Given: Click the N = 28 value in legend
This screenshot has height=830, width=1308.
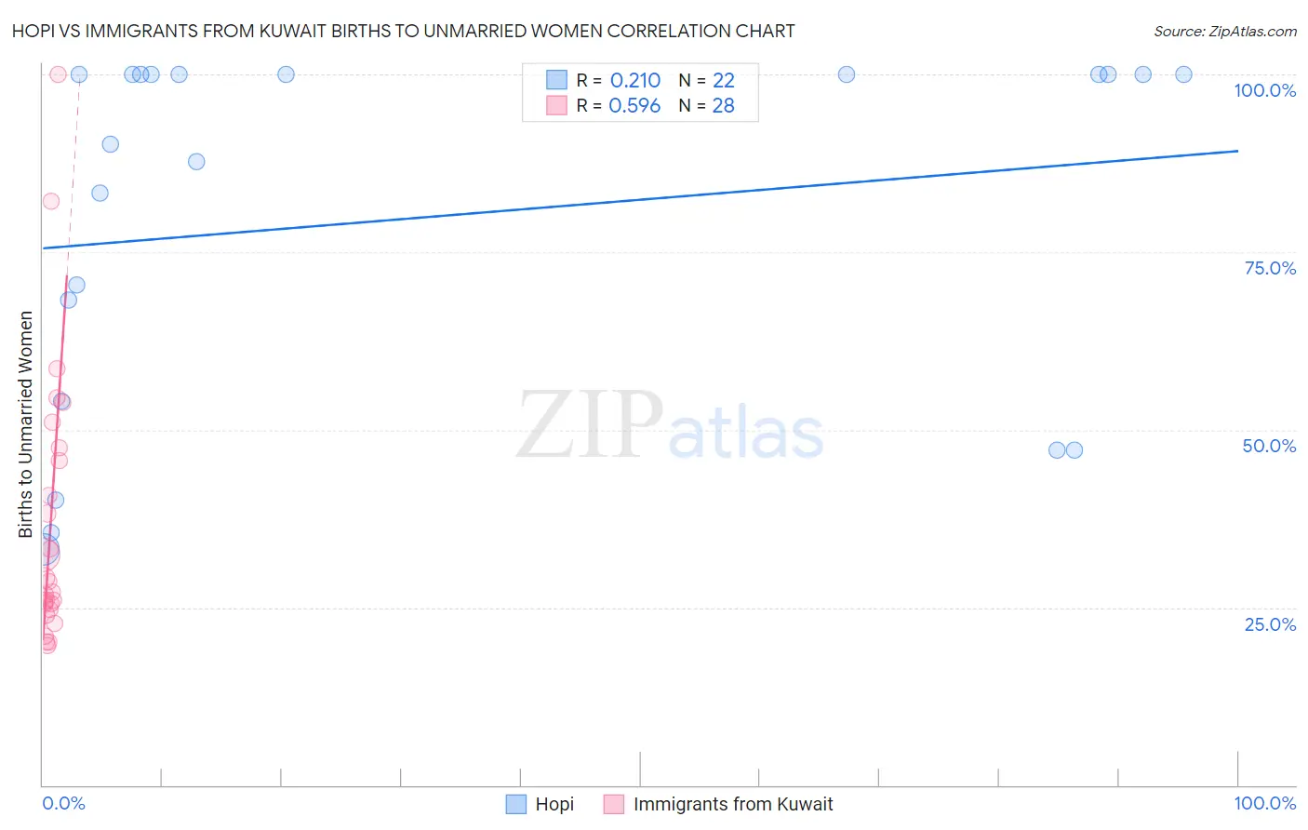Looking at the screenshot, I should [x=706, y=105].
